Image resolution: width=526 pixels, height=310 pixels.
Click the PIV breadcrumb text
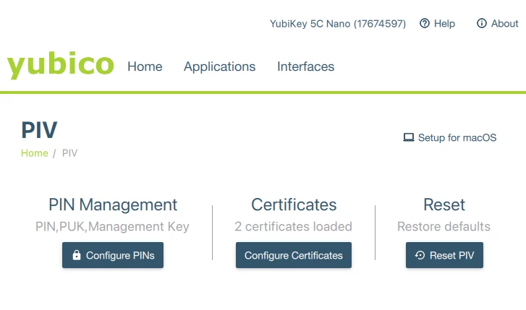(69, 153)
